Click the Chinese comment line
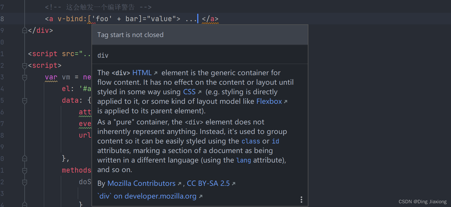 click(98, 7)
